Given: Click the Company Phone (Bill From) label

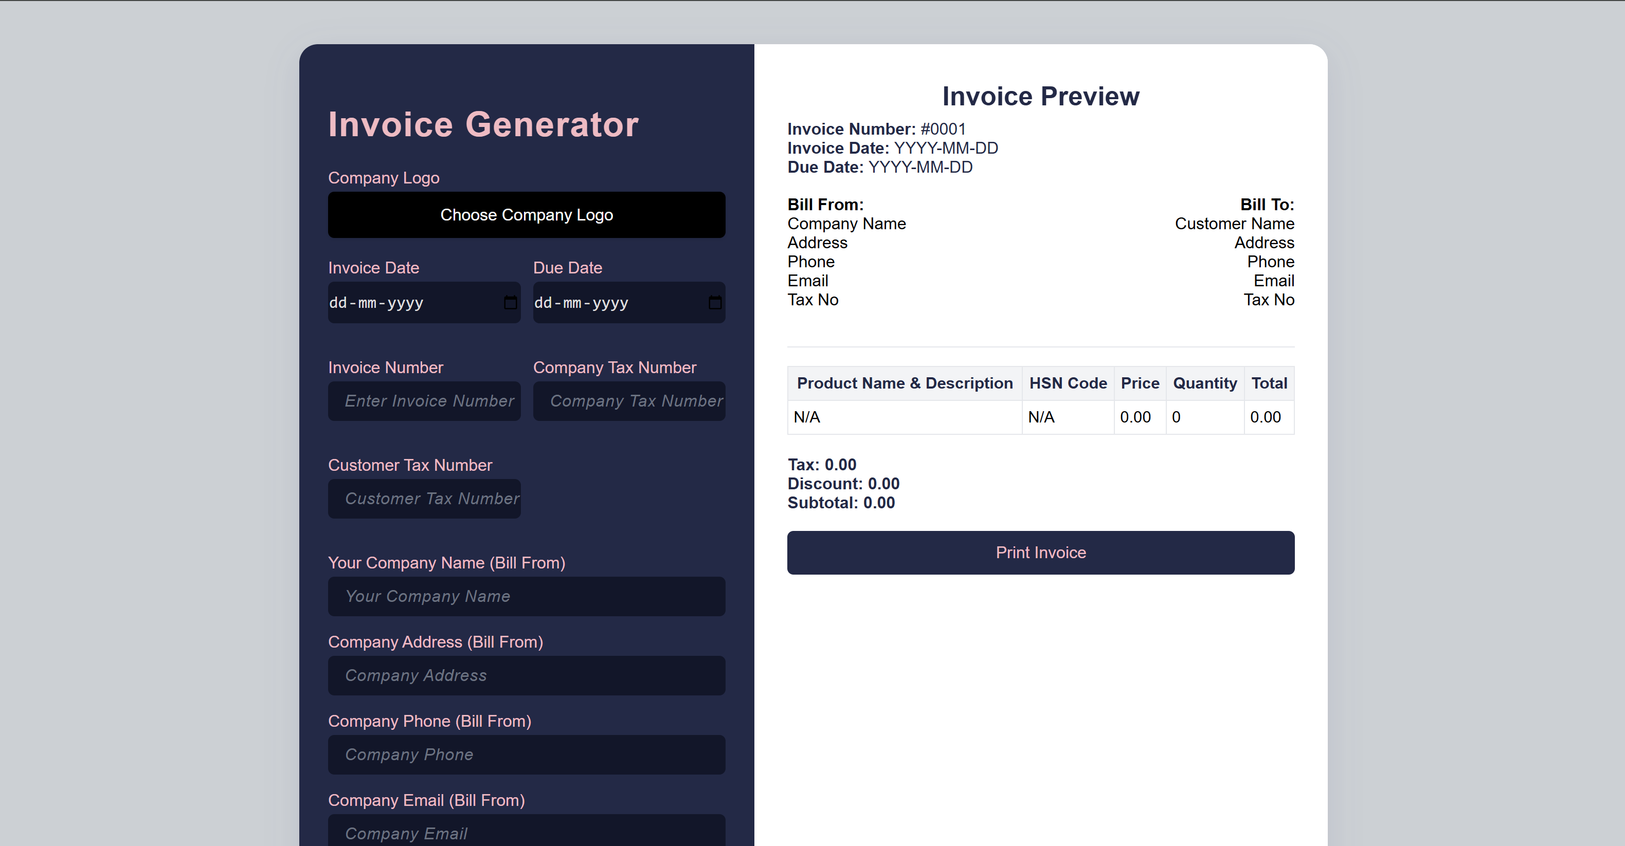Looking at the screenshot, I should pos(429,721).
